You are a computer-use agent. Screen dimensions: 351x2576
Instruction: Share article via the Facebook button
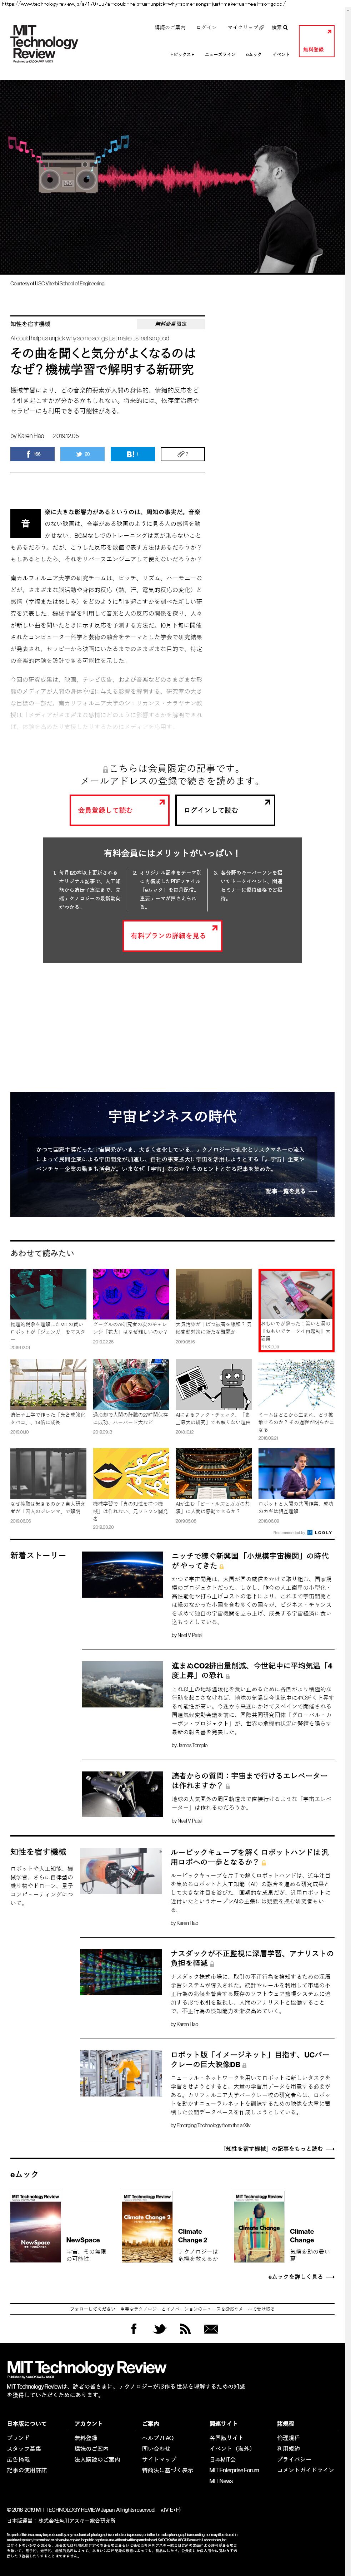[33, 454]
